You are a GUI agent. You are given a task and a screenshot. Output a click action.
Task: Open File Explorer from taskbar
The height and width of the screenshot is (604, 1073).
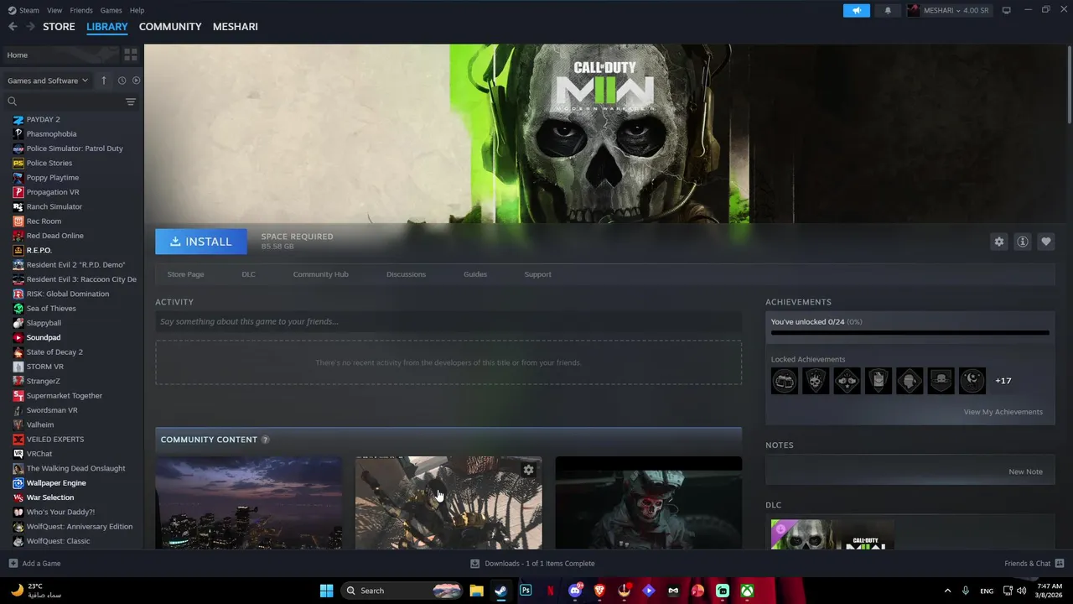tap(476, 591)
